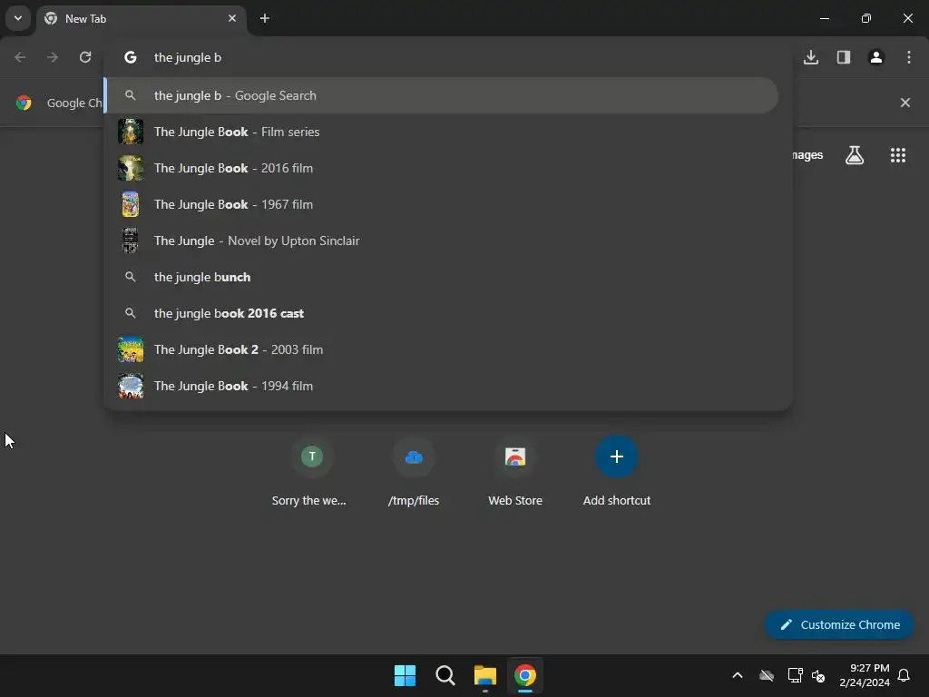929x697 pixels.
Task: Open the Images link
Action: (807, 155)
